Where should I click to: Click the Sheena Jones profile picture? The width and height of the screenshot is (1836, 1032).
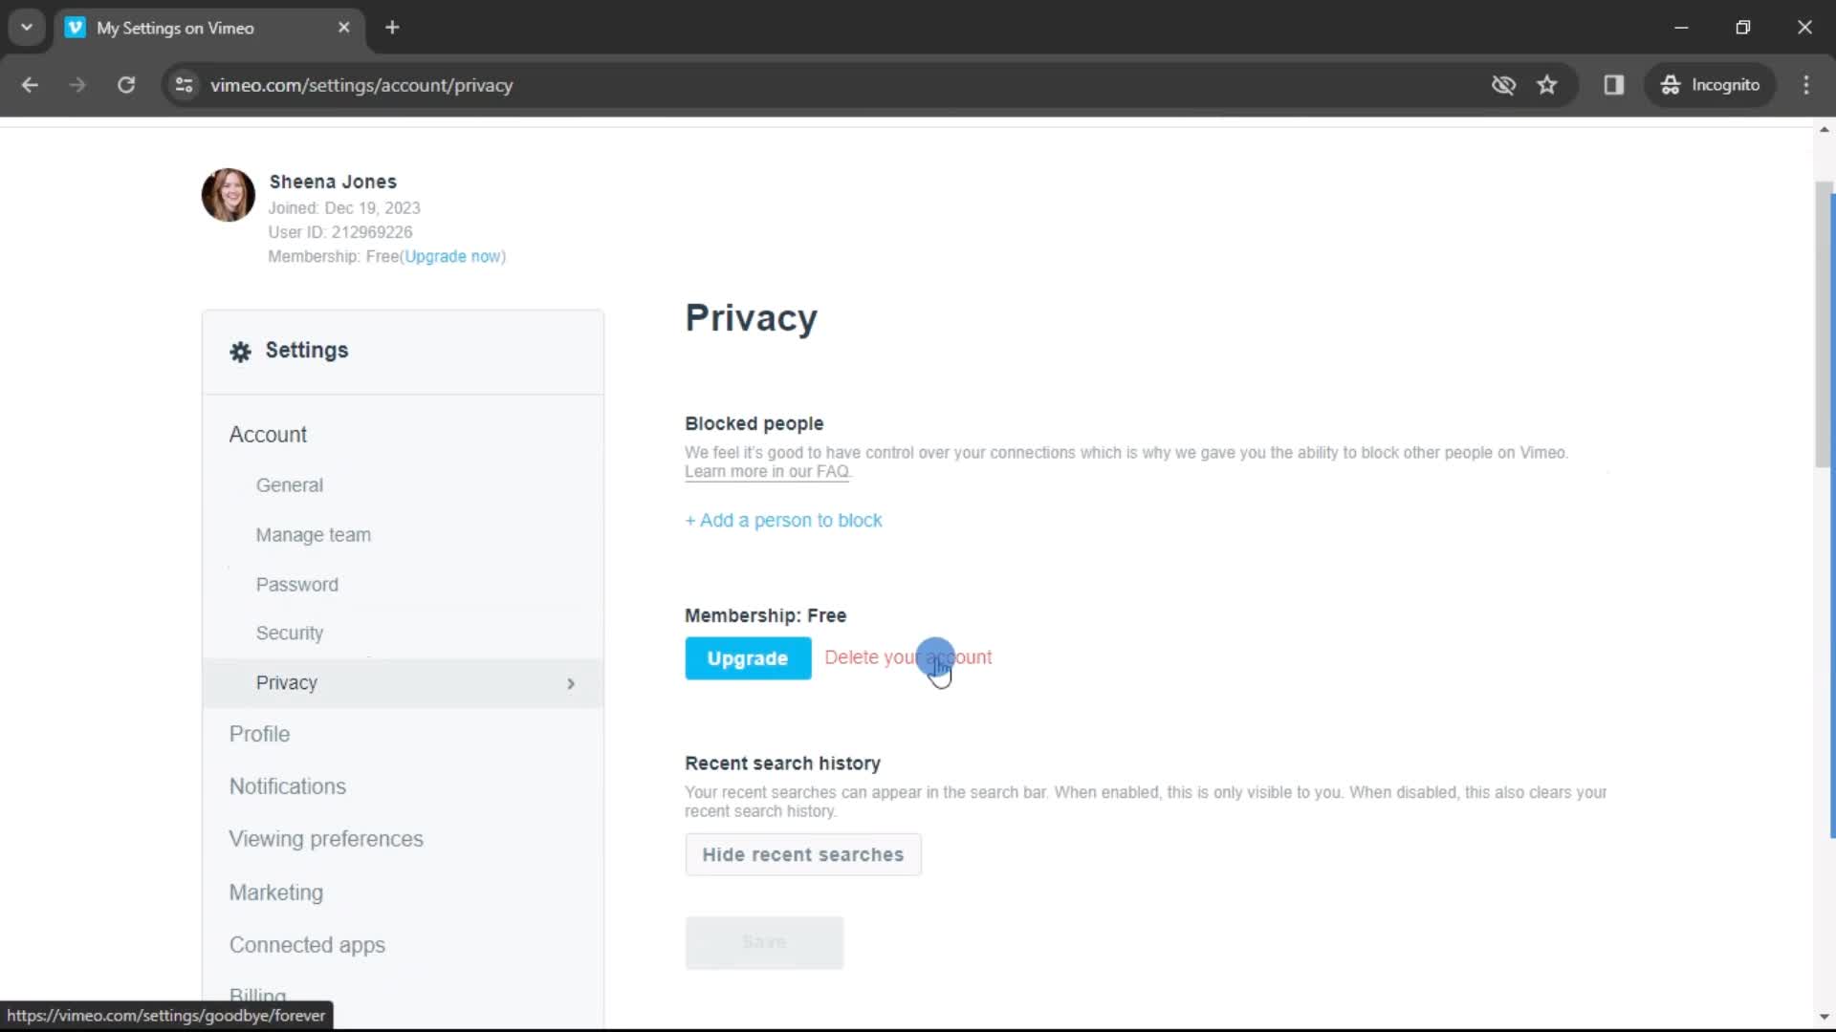[227, 197]
